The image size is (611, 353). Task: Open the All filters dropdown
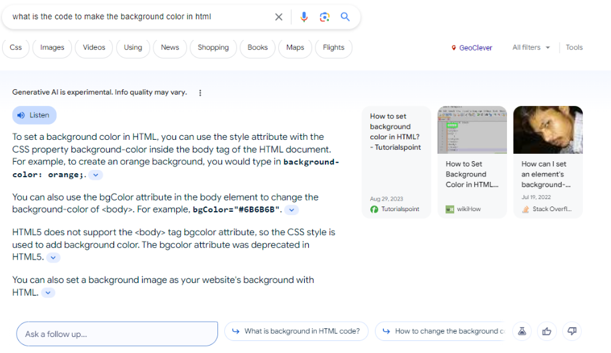[x=531, y=47]
